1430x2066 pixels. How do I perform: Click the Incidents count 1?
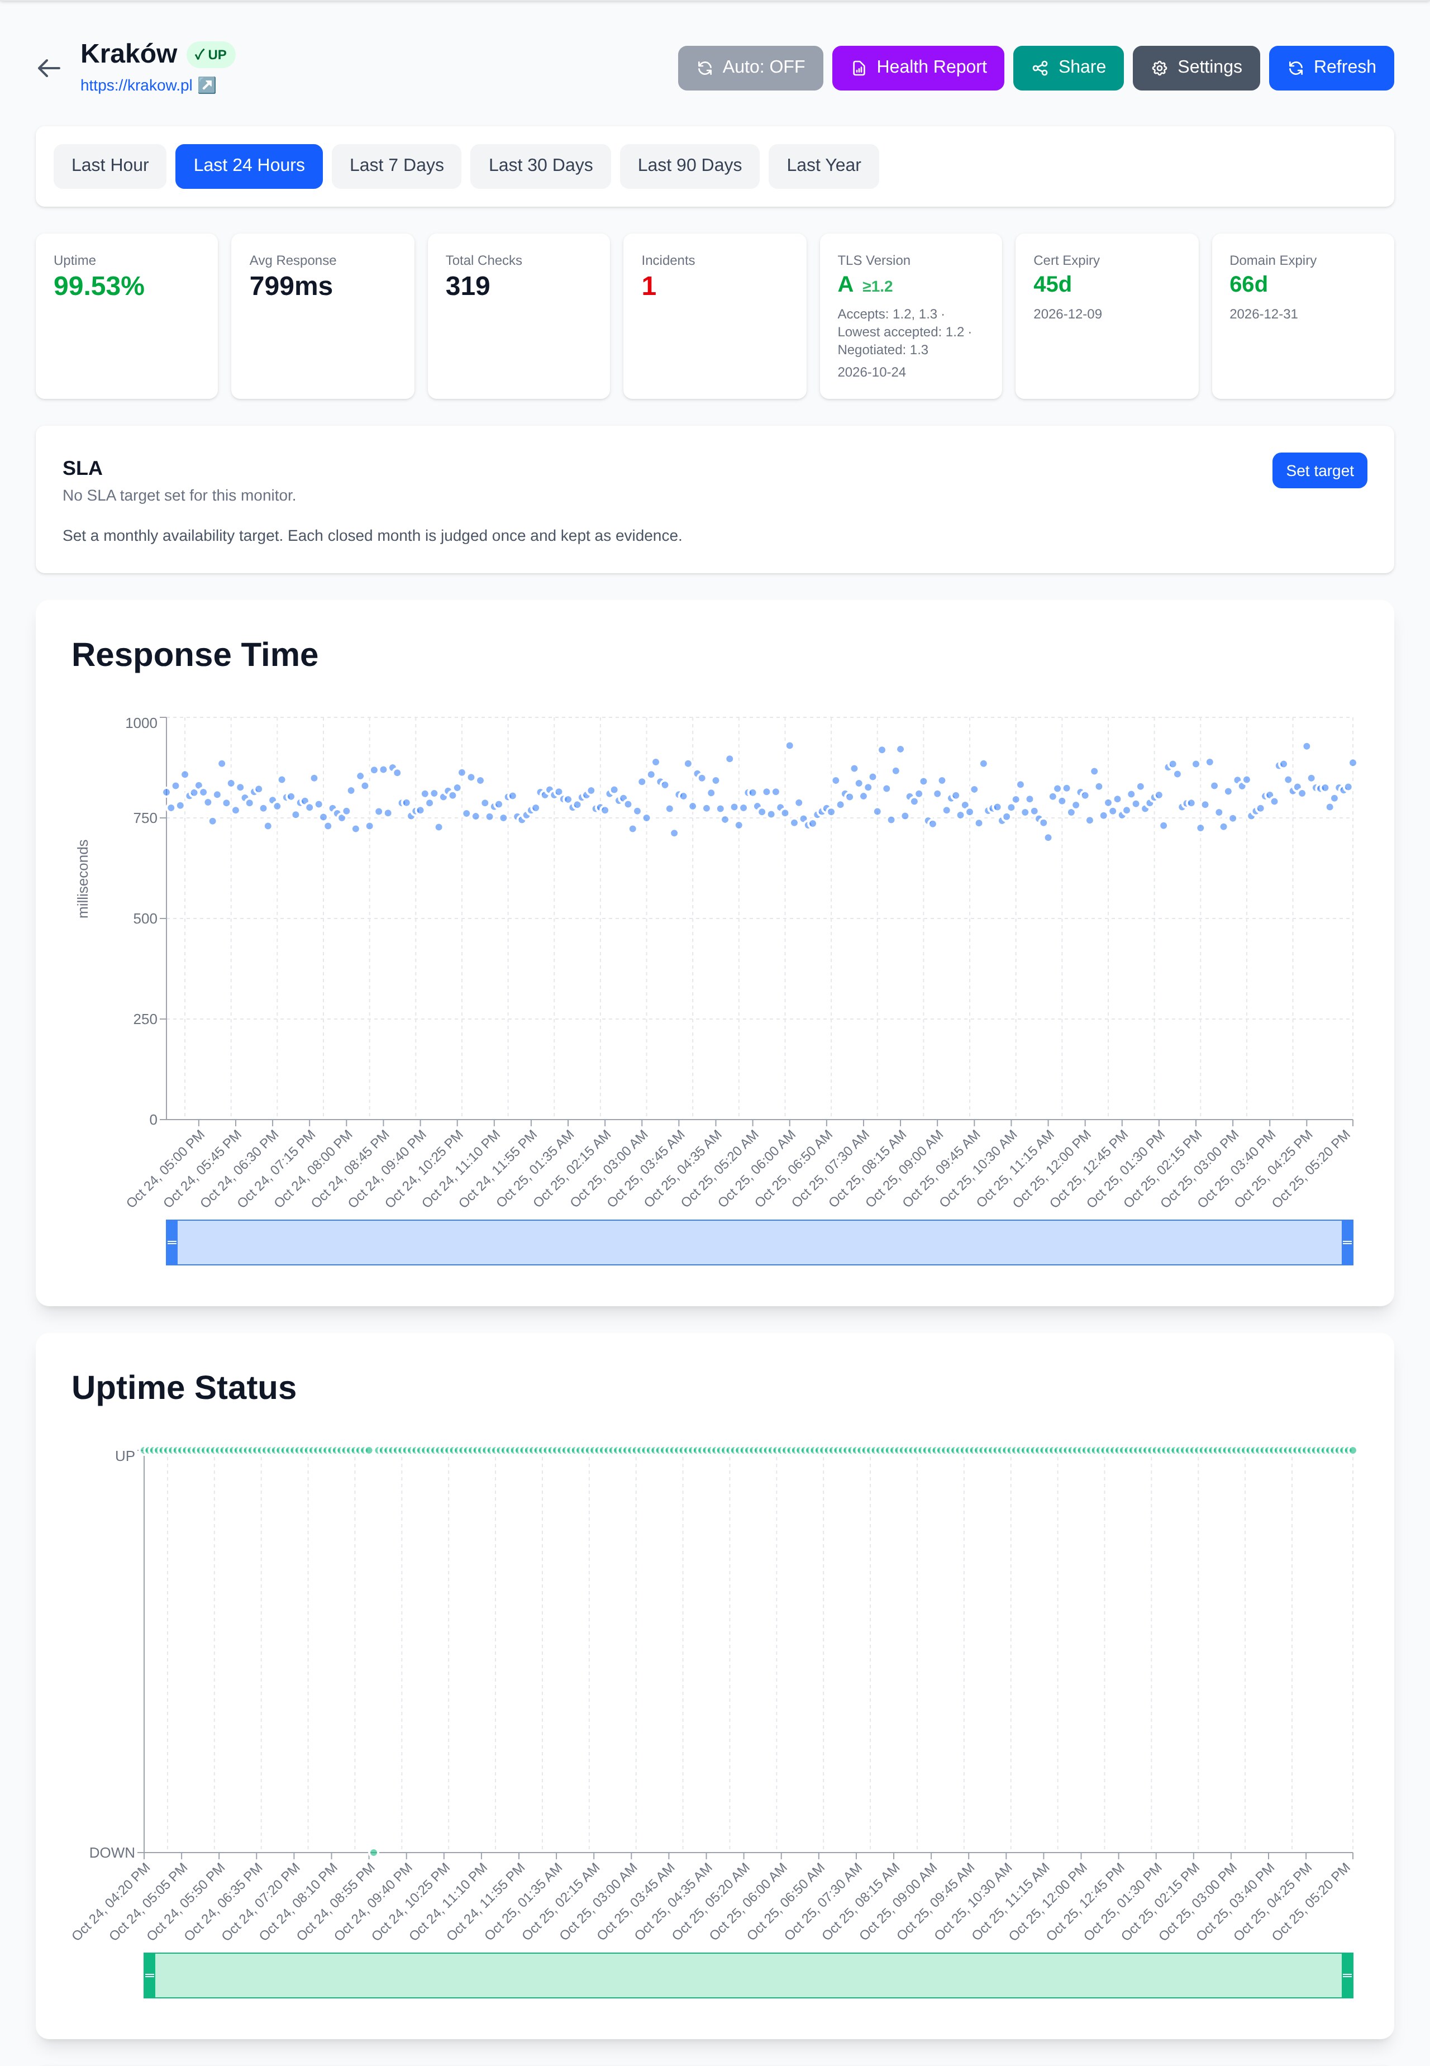point(649,286)
